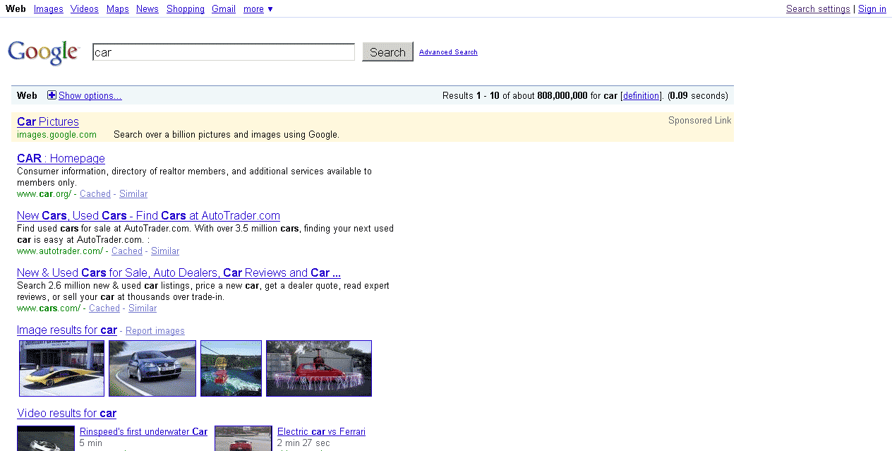The image size is (892, 451).
Task: Show Similar pages for www.cars.com
Action: click(x=143, y=308)
